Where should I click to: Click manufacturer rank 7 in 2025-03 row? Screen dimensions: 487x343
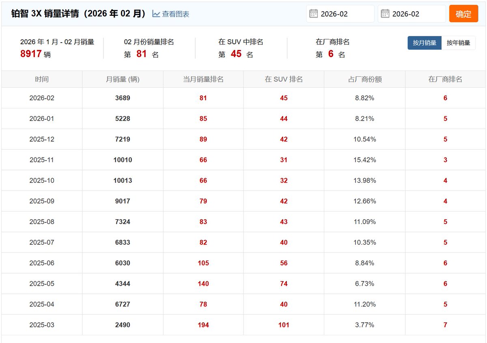[445, 325]
